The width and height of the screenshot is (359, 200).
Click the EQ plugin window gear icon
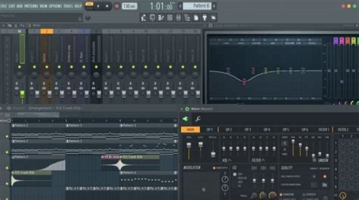click(210, 25)
